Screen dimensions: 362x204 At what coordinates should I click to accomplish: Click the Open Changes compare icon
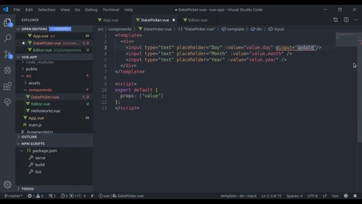[x=335, y=20]
